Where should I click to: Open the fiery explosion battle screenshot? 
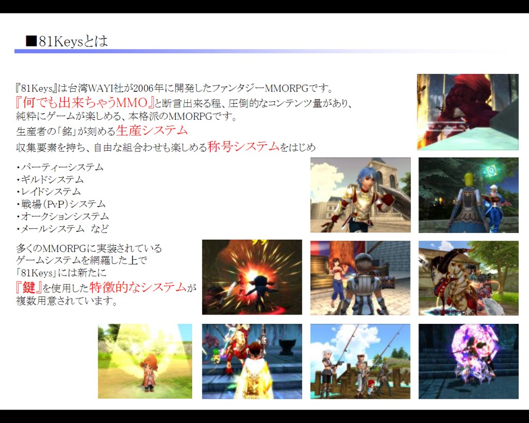[252, 277]
